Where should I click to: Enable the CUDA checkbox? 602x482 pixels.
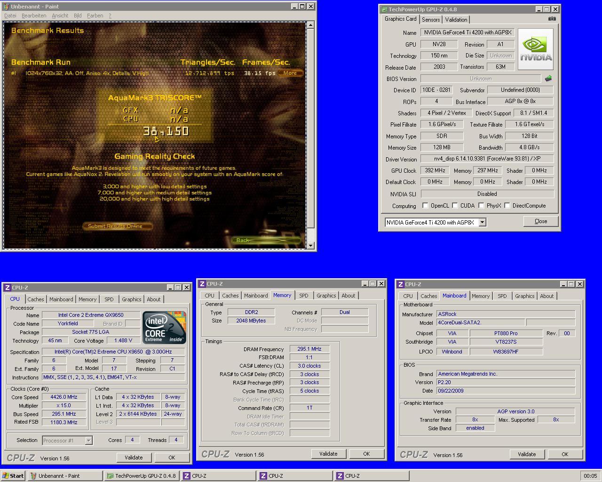coord(455,206)
